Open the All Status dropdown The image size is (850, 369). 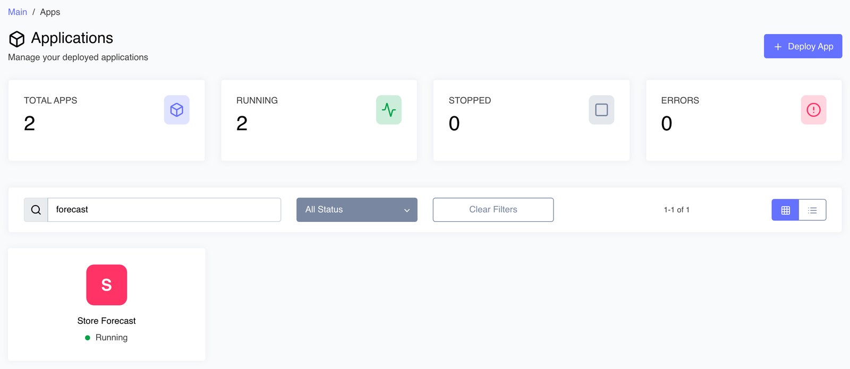357,210
